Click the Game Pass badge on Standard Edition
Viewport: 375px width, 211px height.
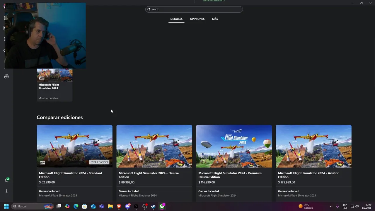point(42,163)
